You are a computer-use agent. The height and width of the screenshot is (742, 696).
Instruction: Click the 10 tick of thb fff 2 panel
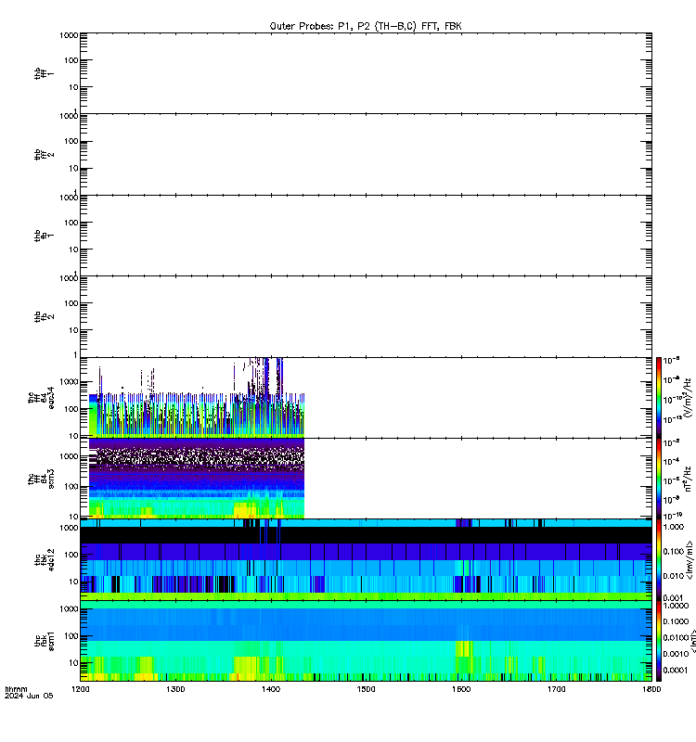click(73, 168)
